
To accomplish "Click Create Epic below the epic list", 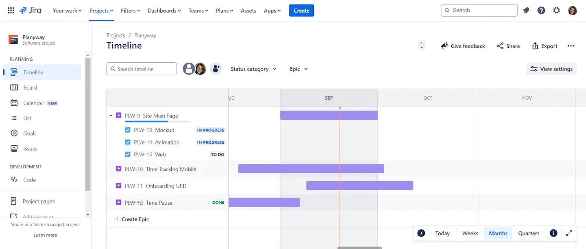I will [x=131, y=219].
